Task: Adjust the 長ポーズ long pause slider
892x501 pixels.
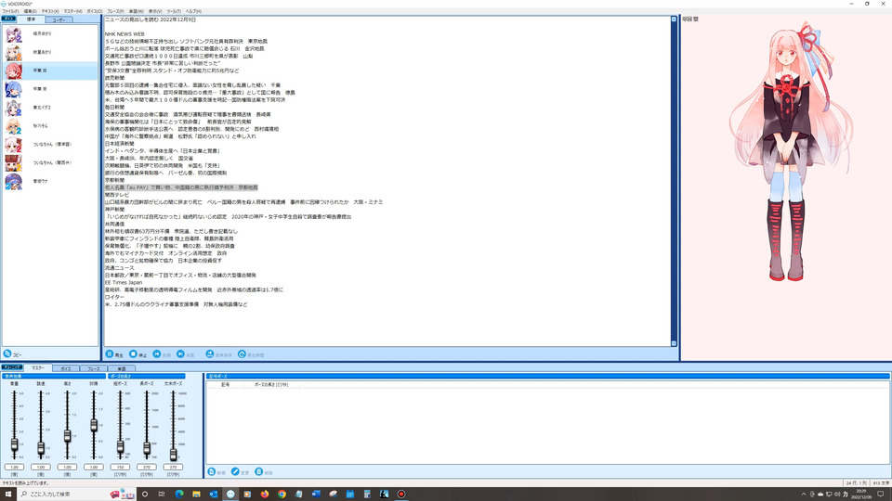Action: (147, 448)
